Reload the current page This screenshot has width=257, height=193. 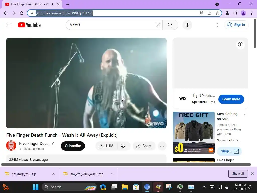coord(22,13)
